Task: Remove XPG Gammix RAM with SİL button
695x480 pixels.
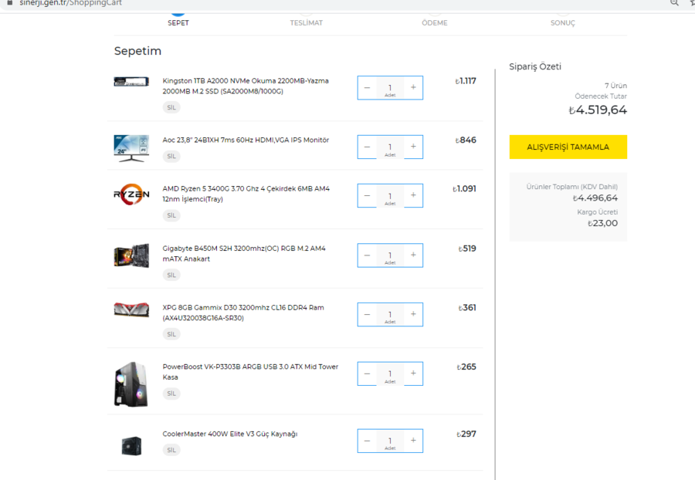Action: 171,334
